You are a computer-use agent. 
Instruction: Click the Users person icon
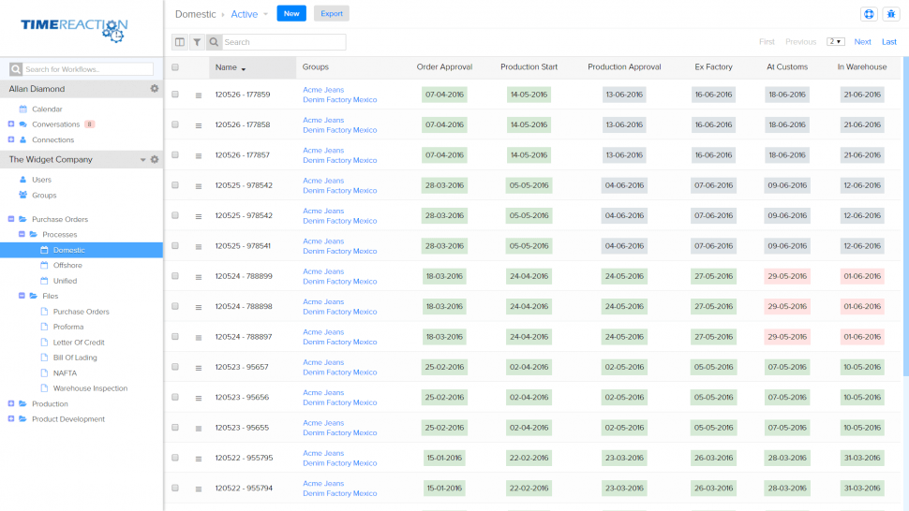pyautogui.click(x=22, y=180)
